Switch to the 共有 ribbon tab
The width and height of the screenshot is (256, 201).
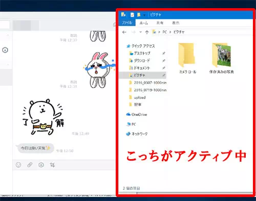[160, 23]
